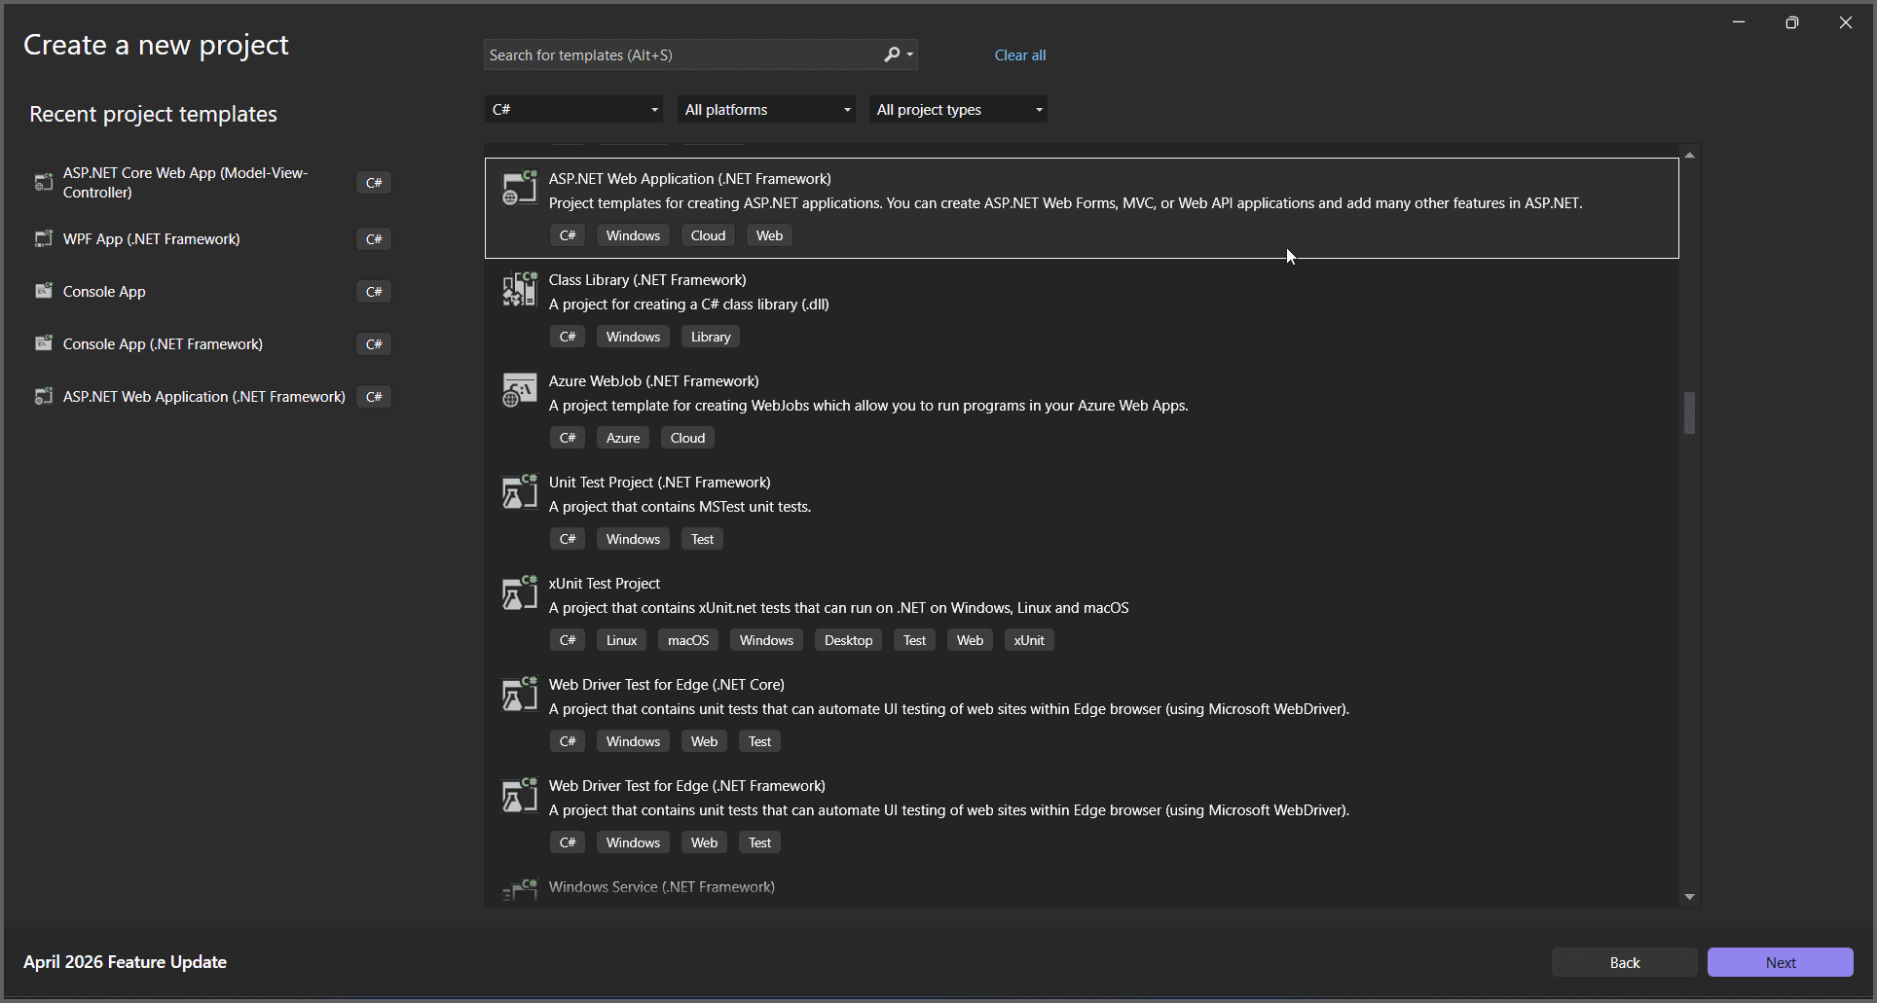
Task: Choose recent WPF App (.NET Framework)
Action: pos(151,239)
